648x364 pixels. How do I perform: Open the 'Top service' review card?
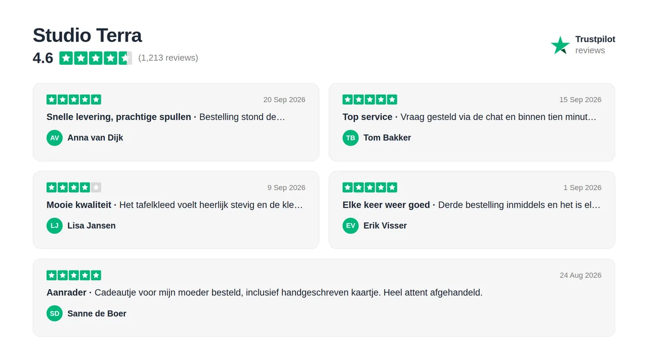pos(472,122)
